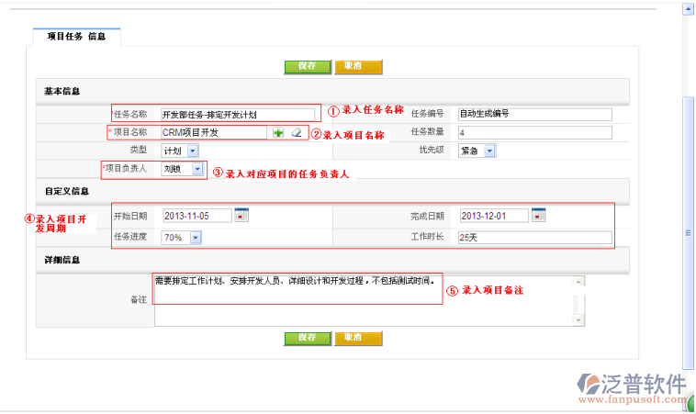Click the green plus icon beside 项目名称
696x414 pixels.
pos(278,132)
